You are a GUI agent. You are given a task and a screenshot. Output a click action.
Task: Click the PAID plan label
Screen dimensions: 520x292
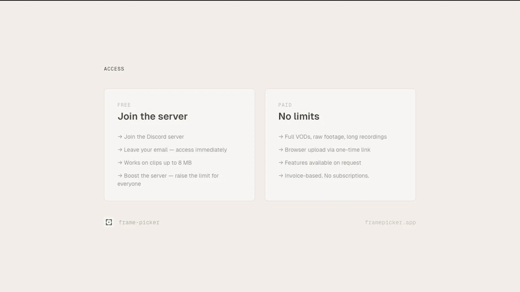285,105
